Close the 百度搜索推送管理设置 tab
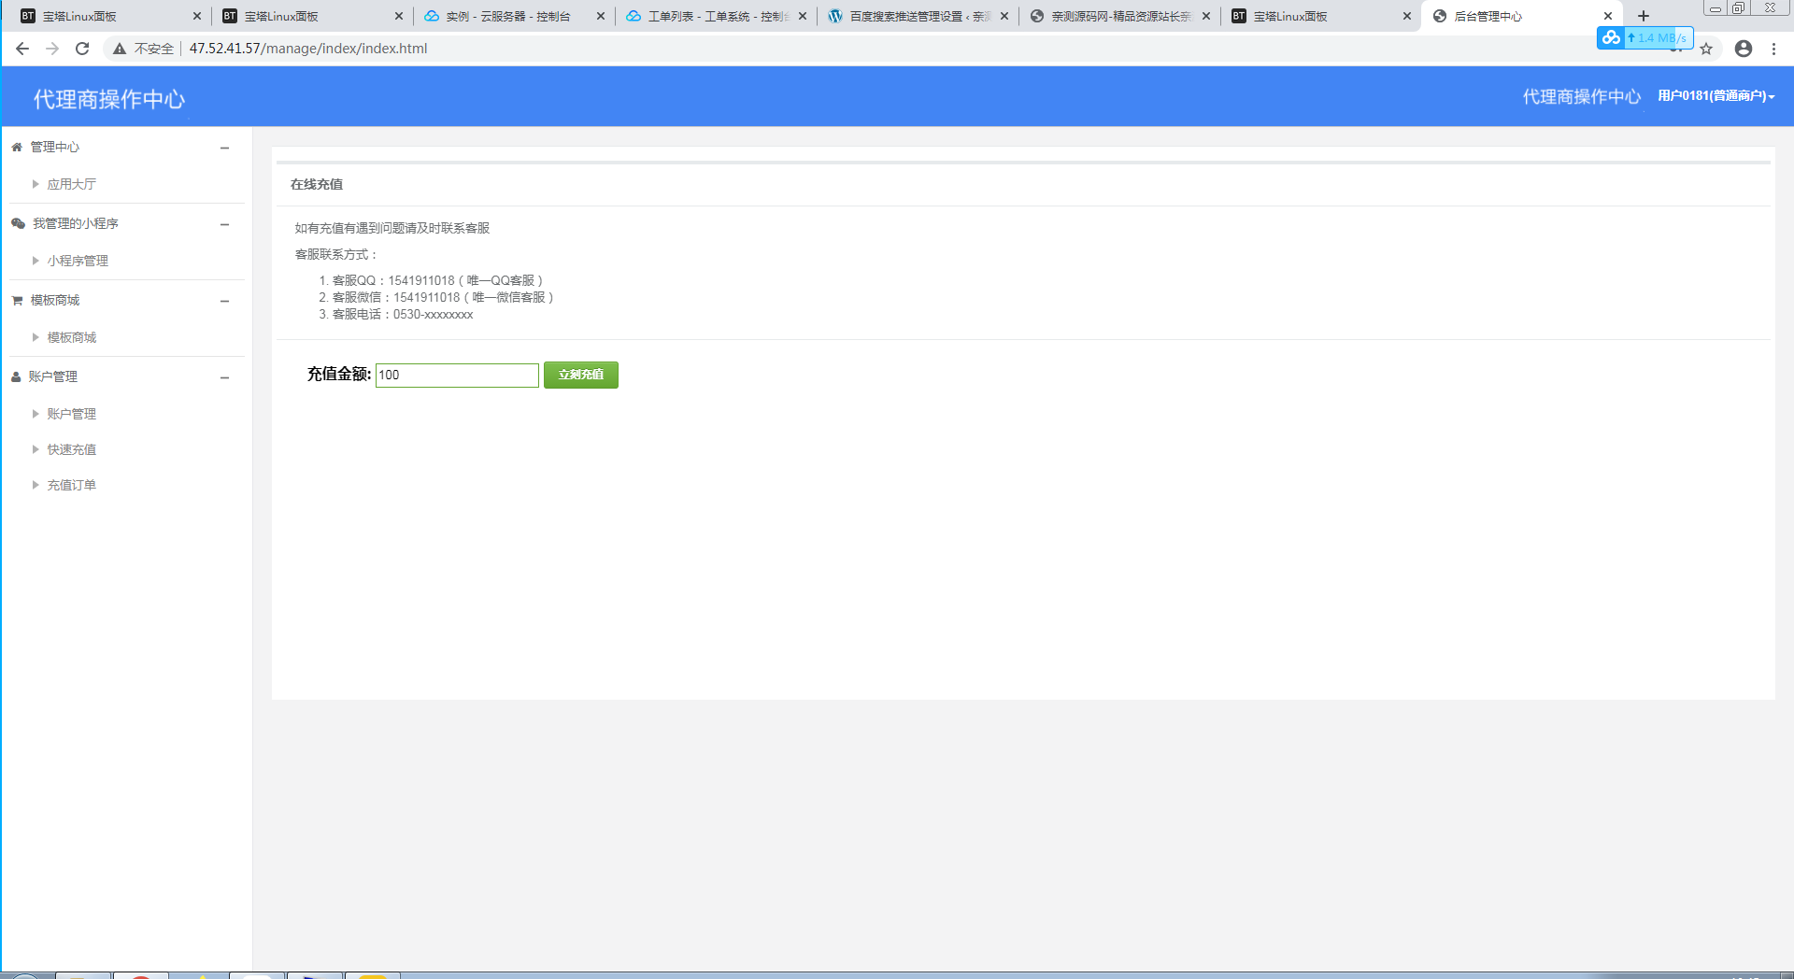Screen dimensions: 1794x979 tap(1004, 16)
